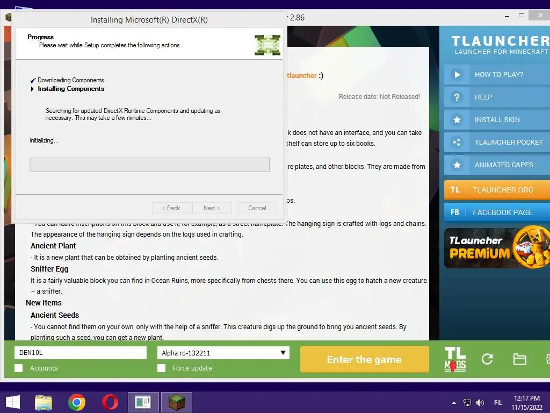Open the taskbar clock showing 12:17 PM
The height and width of the screenshot is (413, 550).
tap(527, 403)
